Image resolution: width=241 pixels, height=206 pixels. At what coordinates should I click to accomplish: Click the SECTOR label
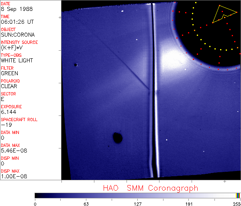[x=8, y=94]
